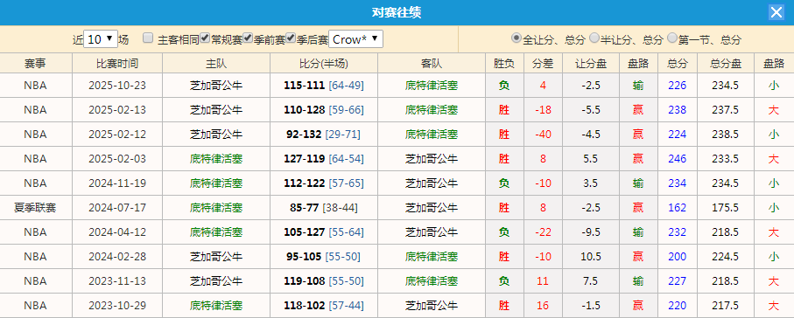
Task: Select the 第一节、总分 radio button
Action: pyautogui.click(x=672, y=38)
